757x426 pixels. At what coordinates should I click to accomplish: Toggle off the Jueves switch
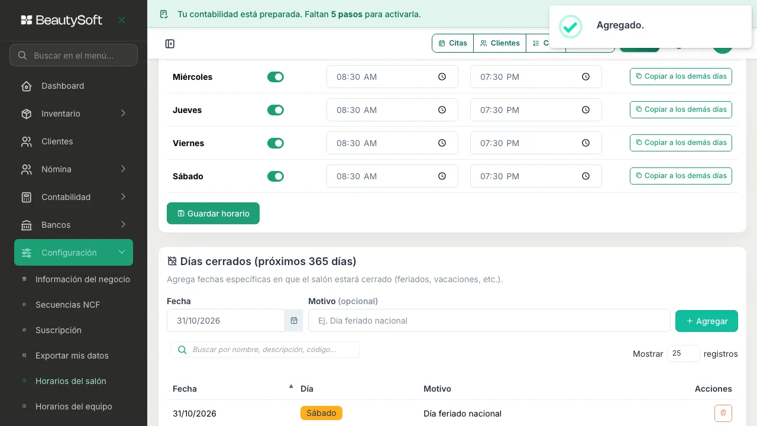point(276,110)
